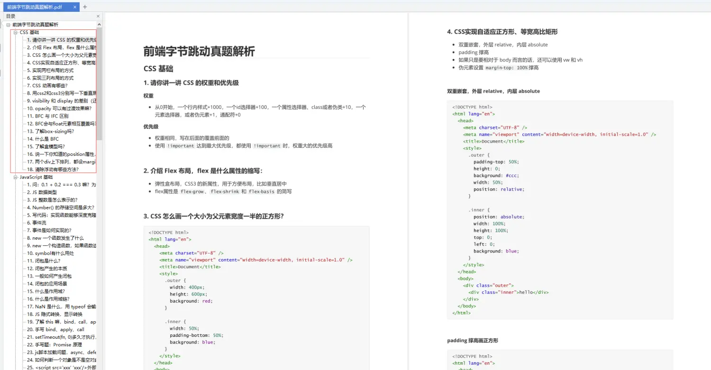Image resolution: width=711 pixels, height=370 pixels.
Task: Jump to 6. 实现三列布局的方式
Action: coord(50,78)
